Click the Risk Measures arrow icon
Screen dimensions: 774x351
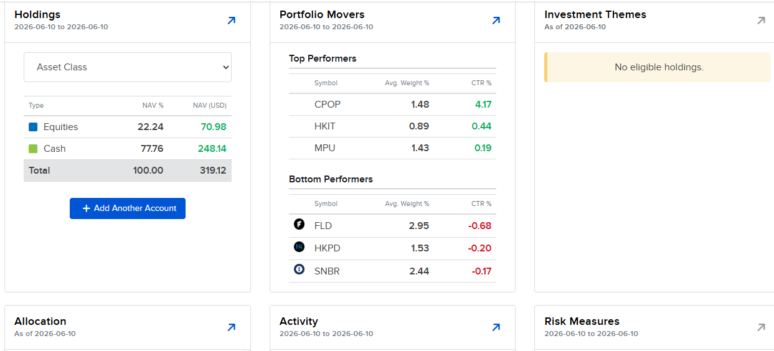(760, 327)
